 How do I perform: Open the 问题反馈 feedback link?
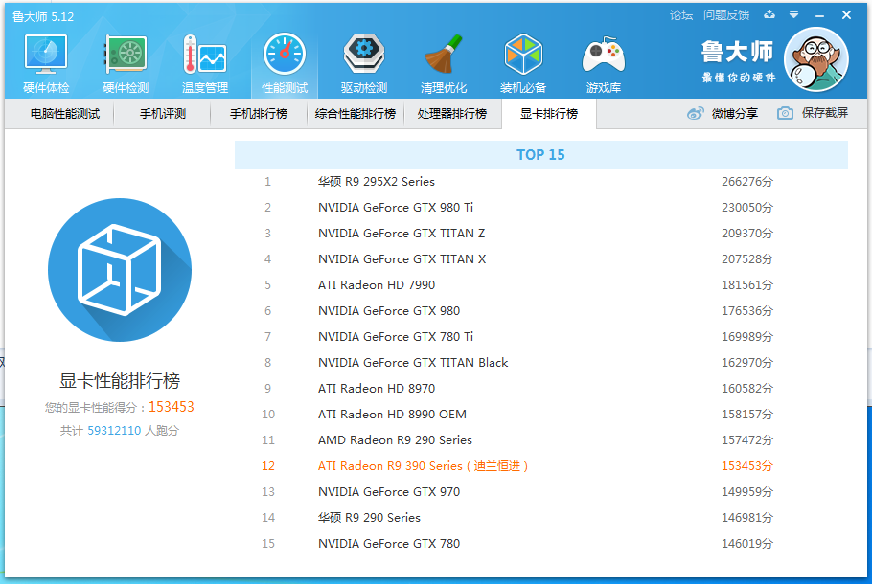726,15
